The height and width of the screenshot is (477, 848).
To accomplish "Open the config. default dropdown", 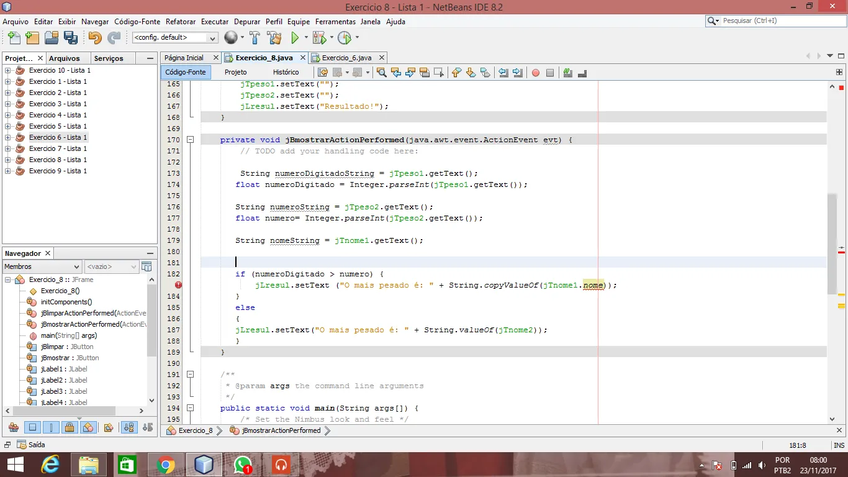I will coord(175,38).
